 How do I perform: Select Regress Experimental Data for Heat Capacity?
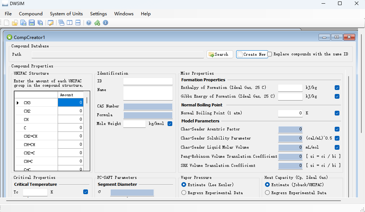[x=267, y=193]
